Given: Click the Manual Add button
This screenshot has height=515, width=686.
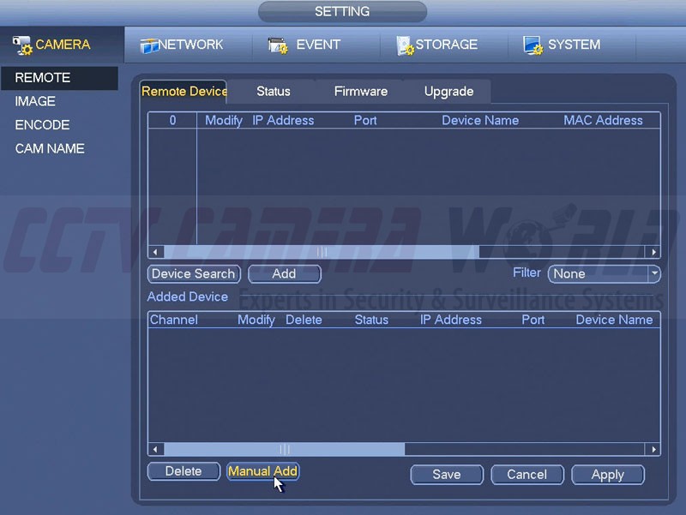Looking at the screenshot, I should (x=262, y=471).
